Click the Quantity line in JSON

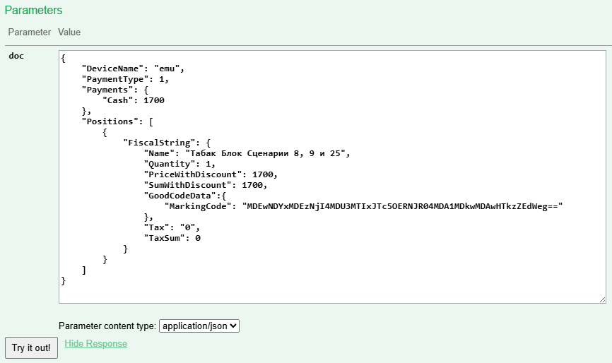tap(180, 164)
